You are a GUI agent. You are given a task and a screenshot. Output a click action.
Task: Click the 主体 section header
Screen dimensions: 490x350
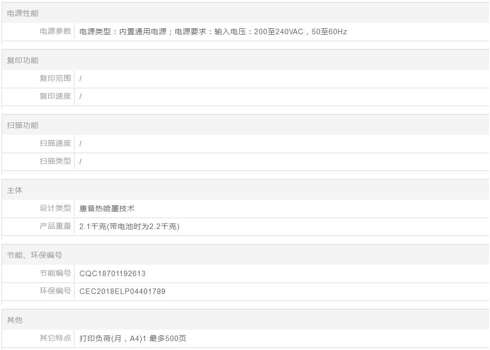click(x=15, y=190)
